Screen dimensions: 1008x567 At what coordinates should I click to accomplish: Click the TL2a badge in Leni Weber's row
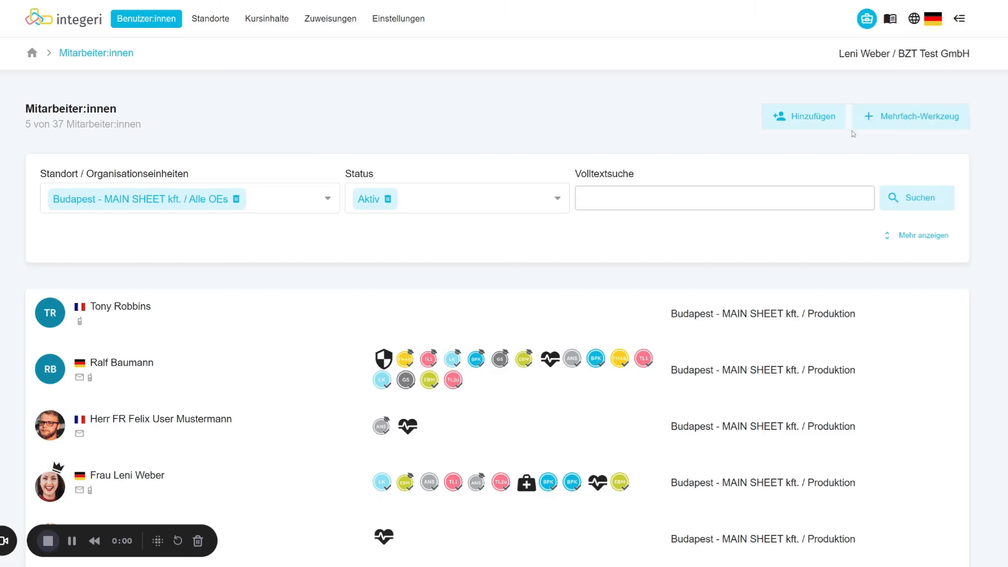[501, 482]
